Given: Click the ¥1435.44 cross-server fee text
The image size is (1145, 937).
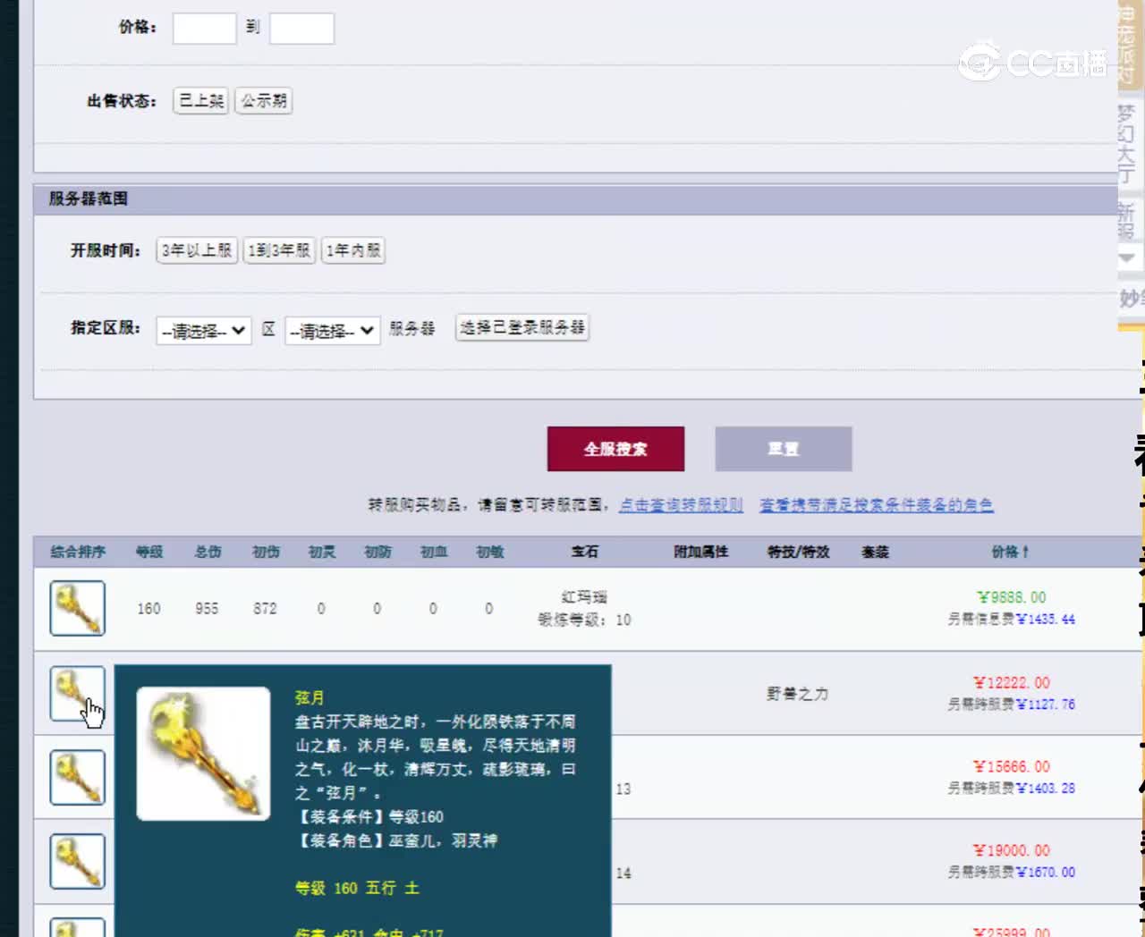Looking at the screenshot, I should [x=1046, y=619].
